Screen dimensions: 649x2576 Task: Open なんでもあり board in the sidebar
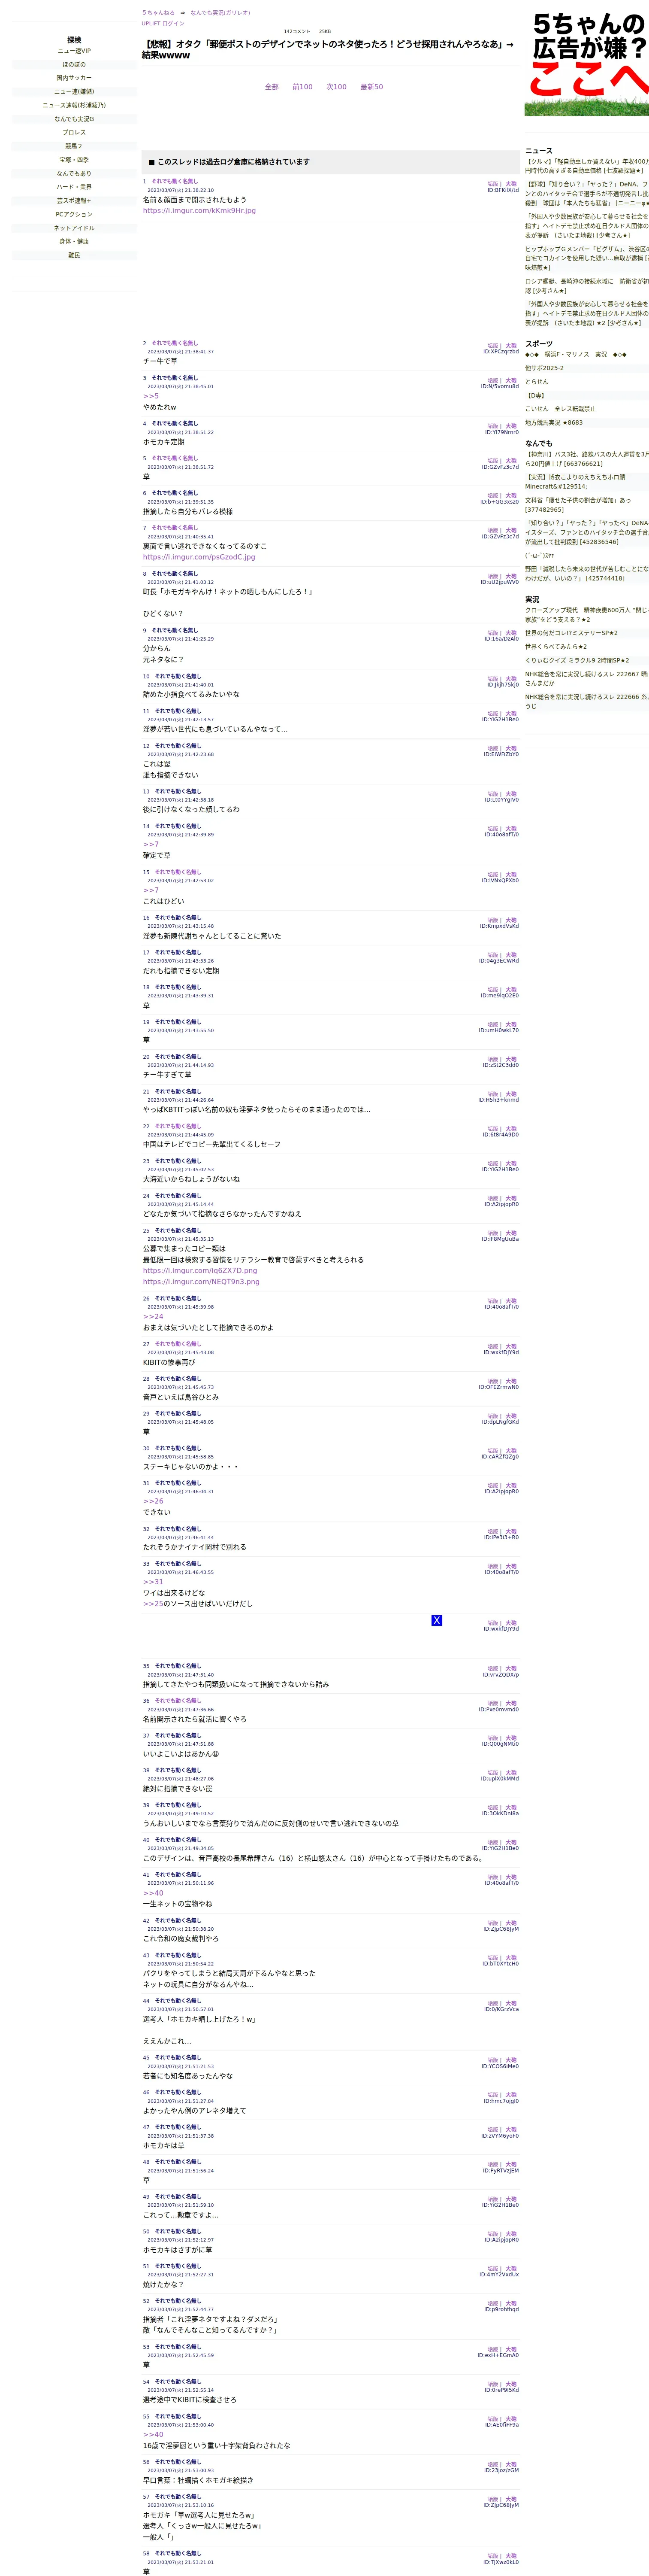[x=74, y=173]
